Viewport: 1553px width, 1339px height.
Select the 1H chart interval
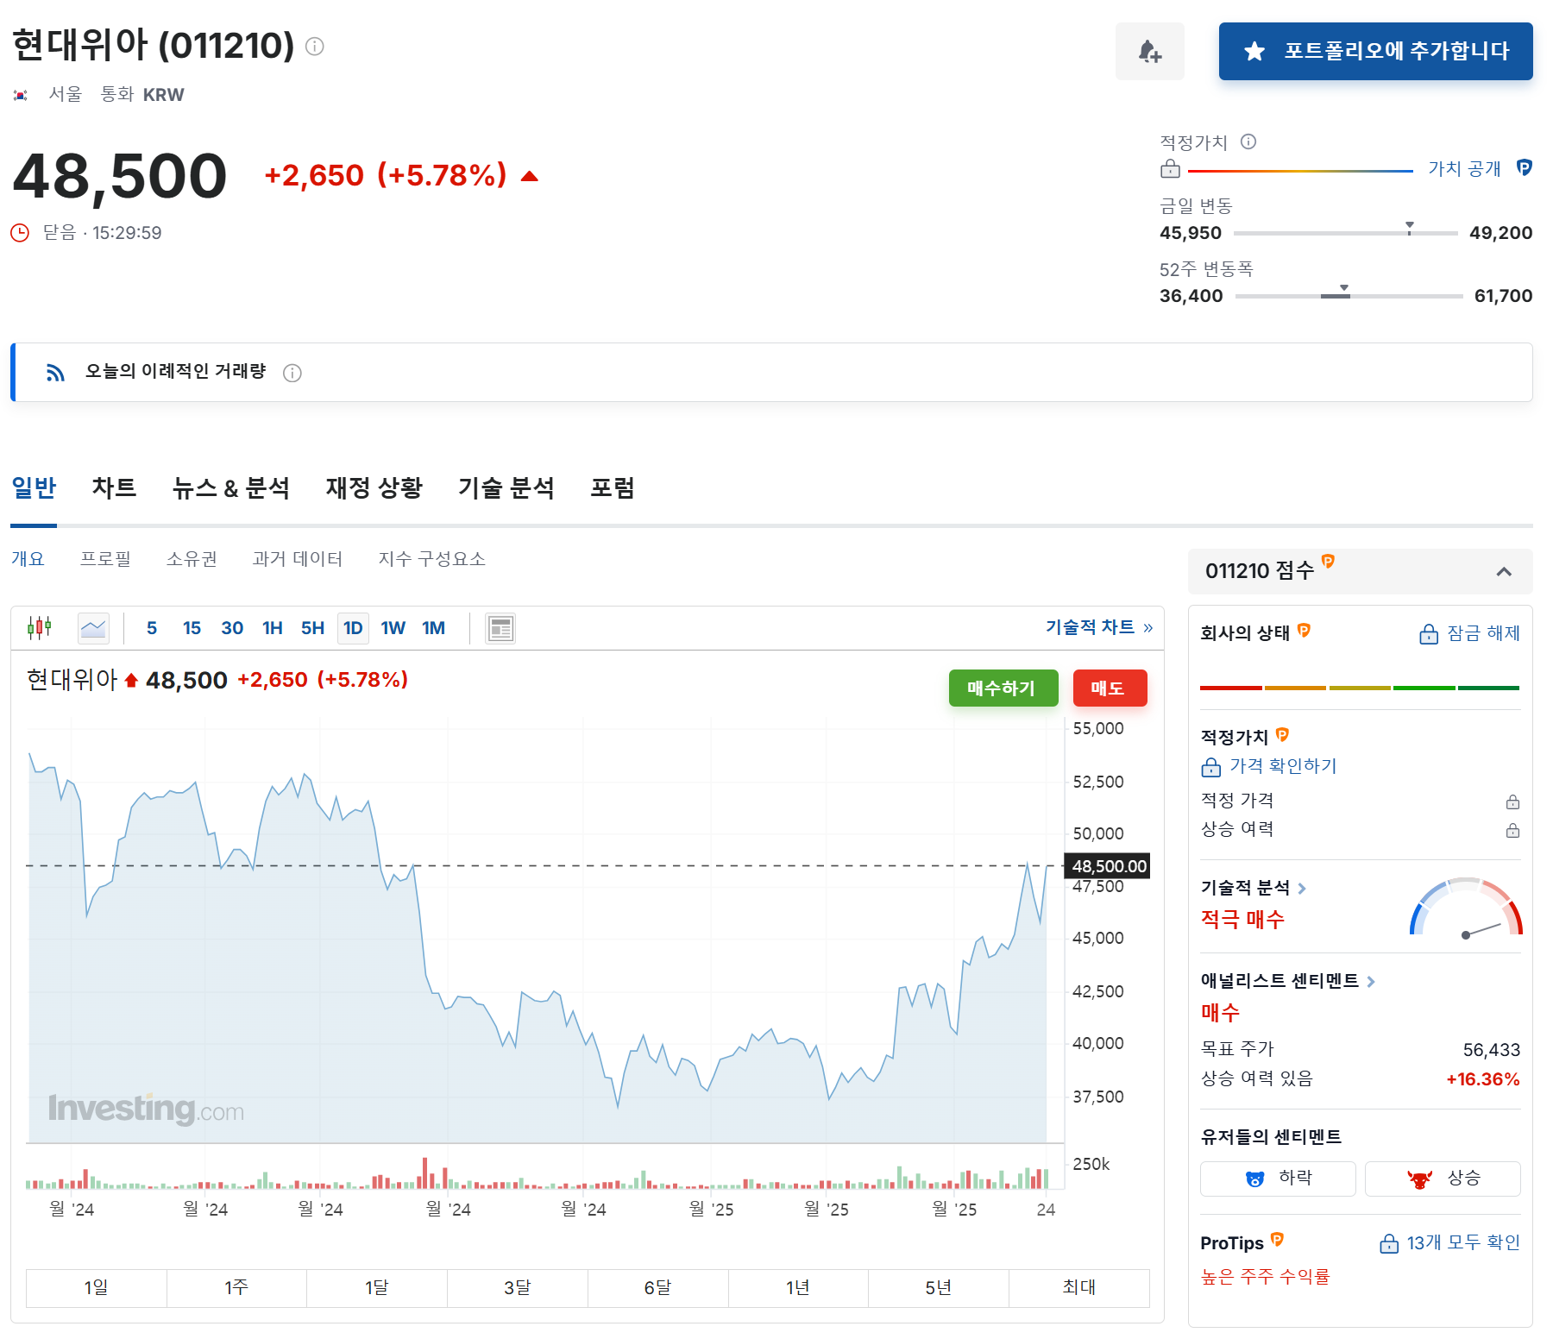pyautogui.click(x=273, y=628)
